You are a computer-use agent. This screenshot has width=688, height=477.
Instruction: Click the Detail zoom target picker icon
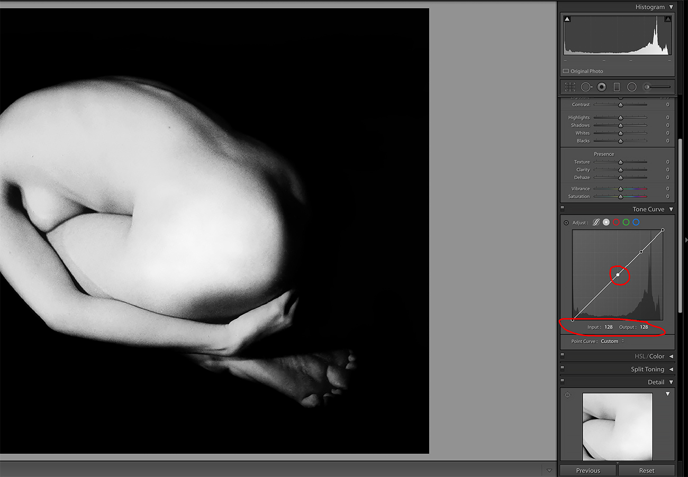568,395
